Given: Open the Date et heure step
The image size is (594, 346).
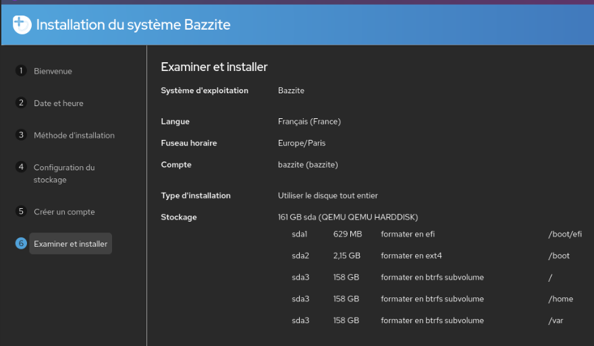Looking at the screenshot, I should point(59,103).
